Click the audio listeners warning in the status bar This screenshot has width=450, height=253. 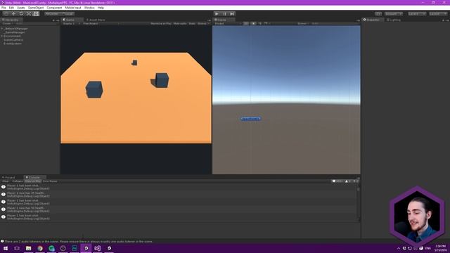(78, 242)
